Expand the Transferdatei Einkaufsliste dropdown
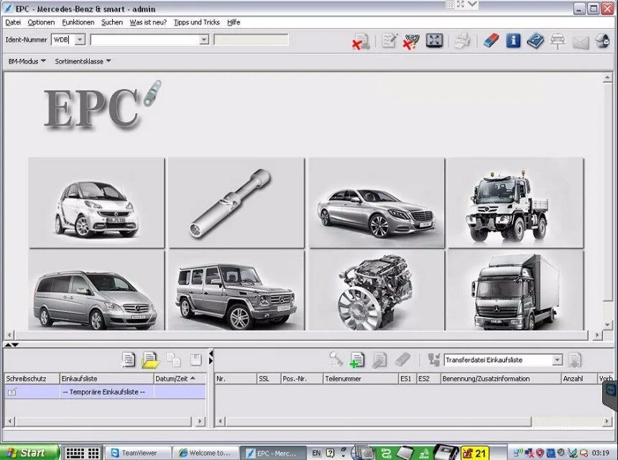 pyautogui.click(x=557, y=360)
